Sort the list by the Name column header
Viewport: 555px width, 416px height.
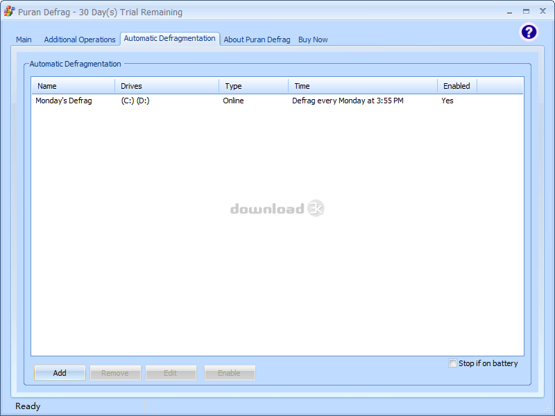pos(74,86)
